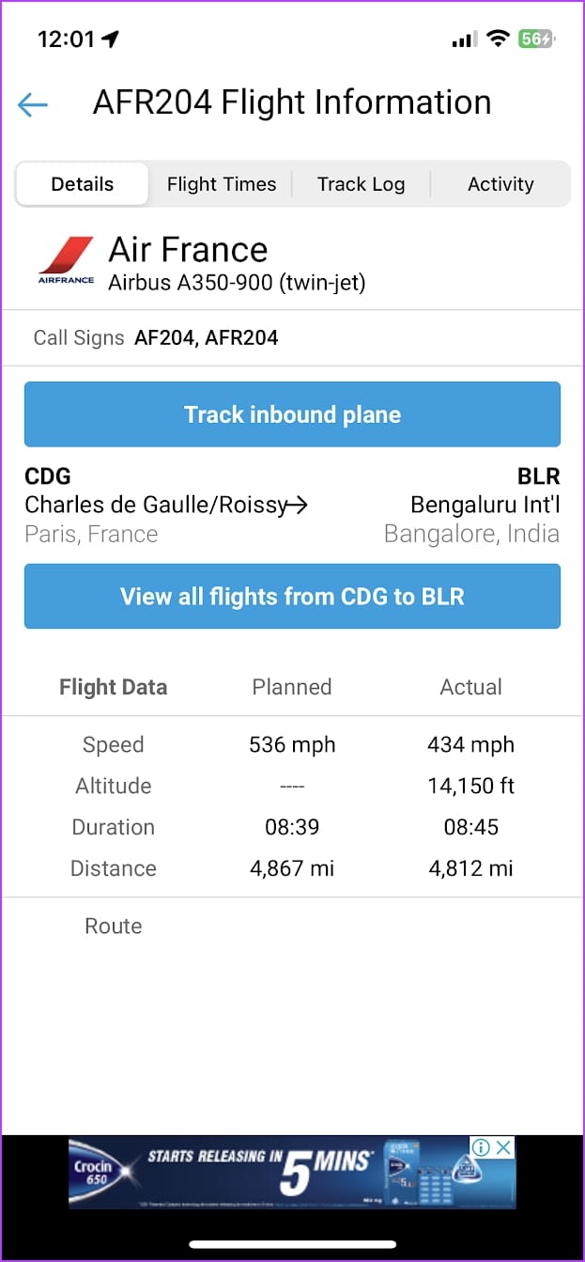Tap the cellular signal bars icon
Viewport: 585px width, 1262px height.
pyautogui.click(x=465, y=39)
